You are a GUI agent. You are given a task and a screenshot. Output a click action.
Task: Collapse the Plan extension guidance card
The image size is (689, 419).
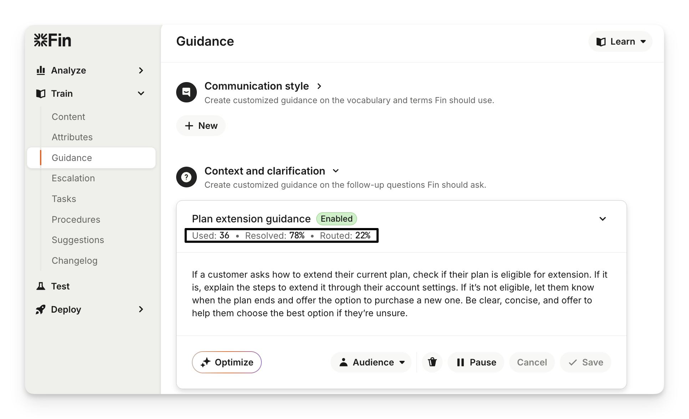[x=603, y=219]
